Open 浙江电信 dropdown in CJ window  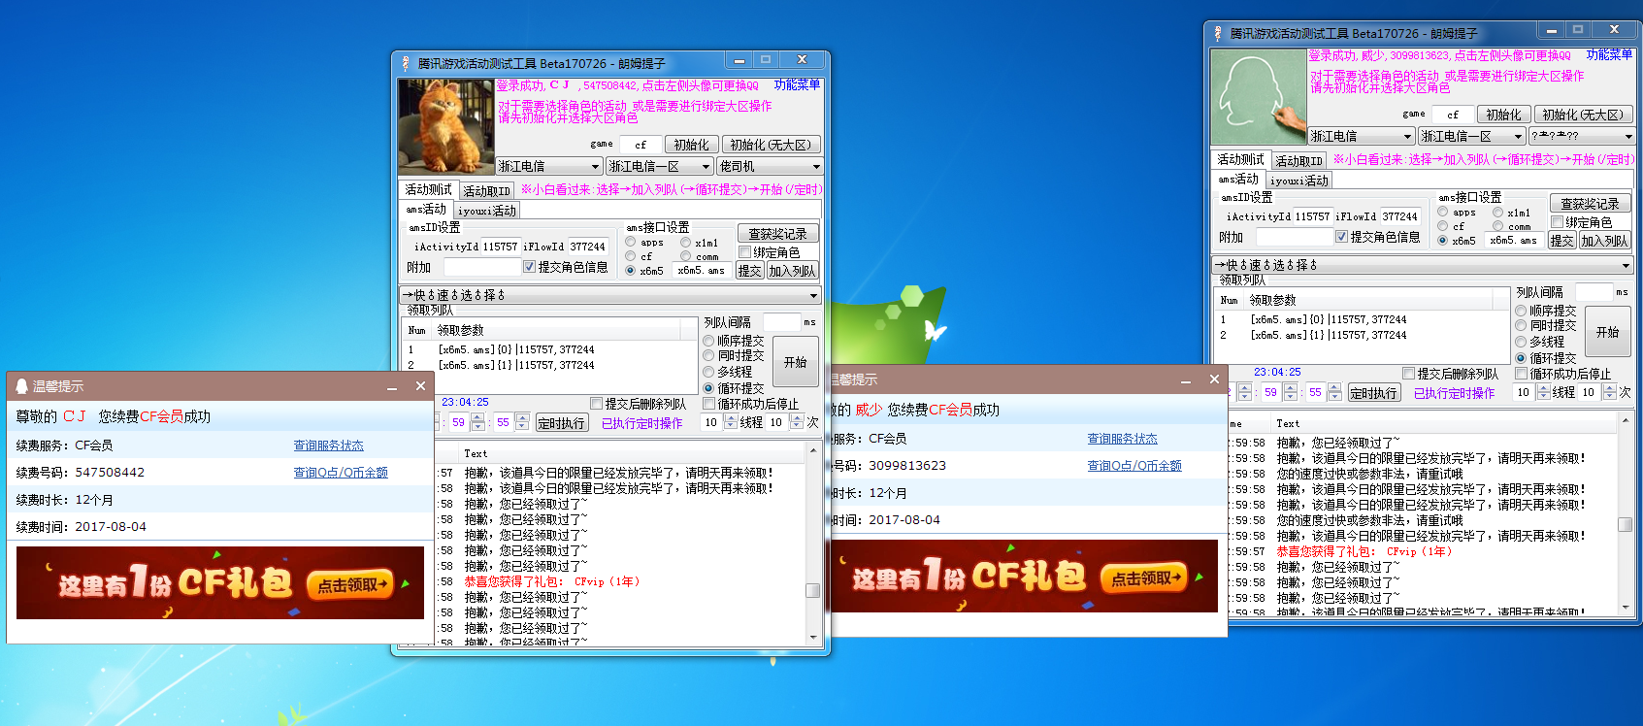[x=550, y=166]
